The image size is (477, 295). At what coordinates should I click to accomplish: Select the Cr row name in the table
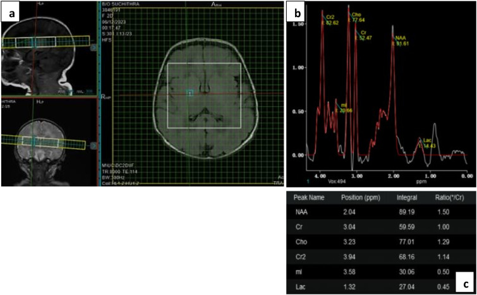(298, 227)
